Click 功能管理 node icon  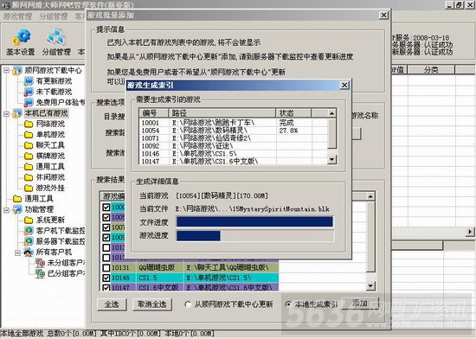pos(16,209)
